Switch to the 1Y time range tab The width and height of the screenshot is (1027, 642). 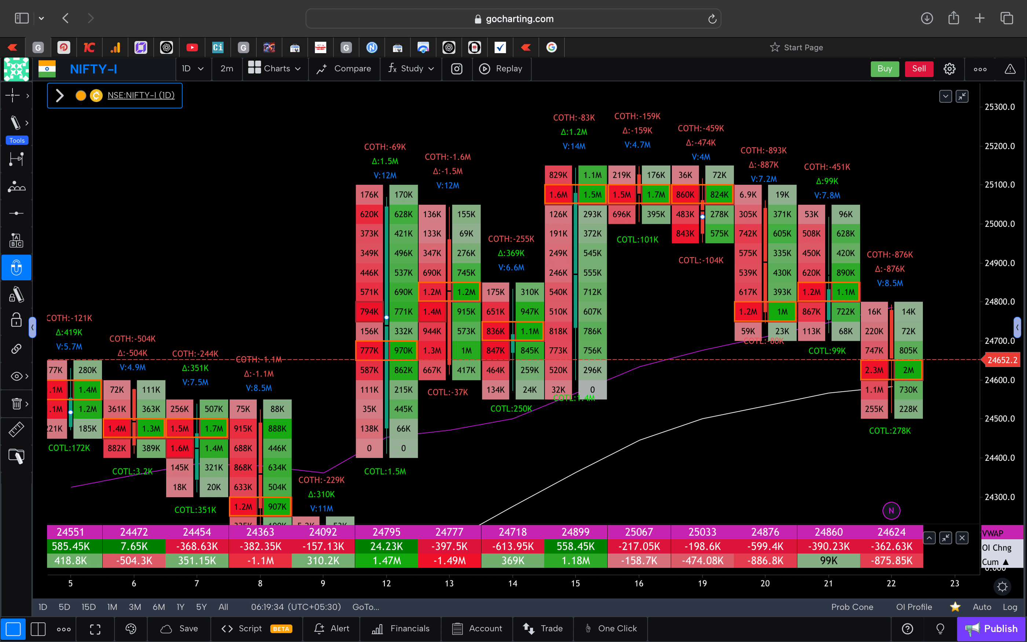179,607
